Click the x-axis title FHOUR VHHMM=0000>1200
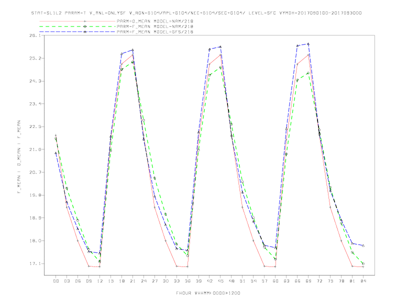This screenshot has width=396, height=306. [x=208, y=293]
